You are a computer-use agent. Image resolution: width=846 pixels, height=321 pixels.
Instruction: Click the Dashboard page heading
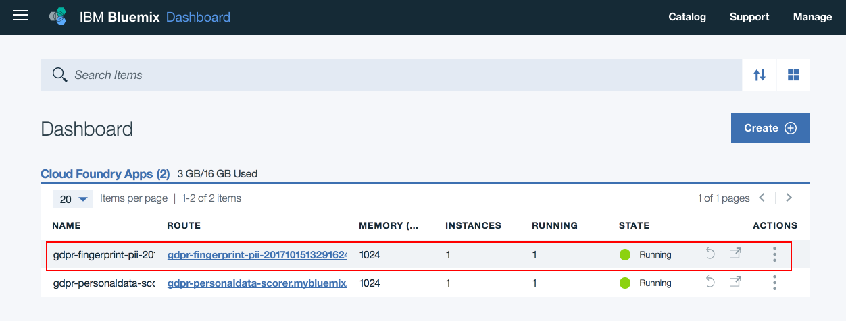[x=87, y=129]
